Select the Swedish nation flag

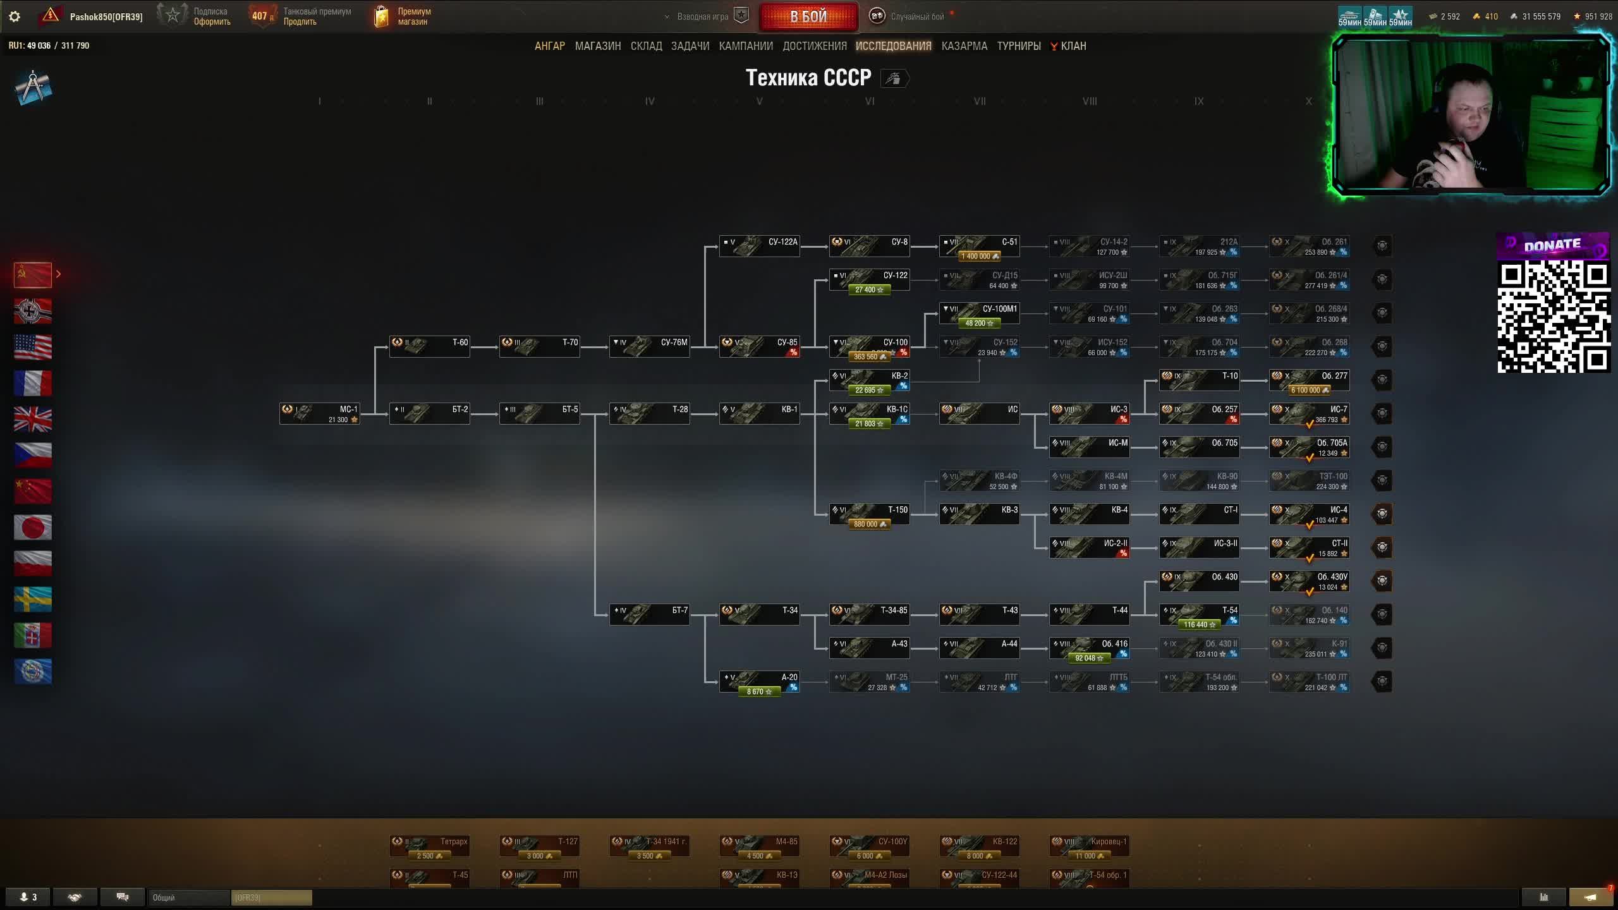pos(33,599)
